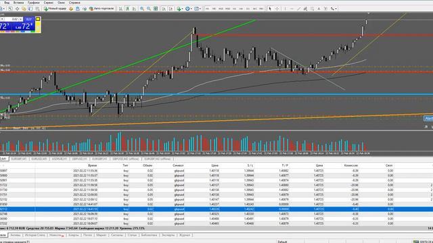Image resolution: width=433 pixels, height=243 pixels.
Task: Toggle the MN timeframe button
Action: tap(261, 9)
